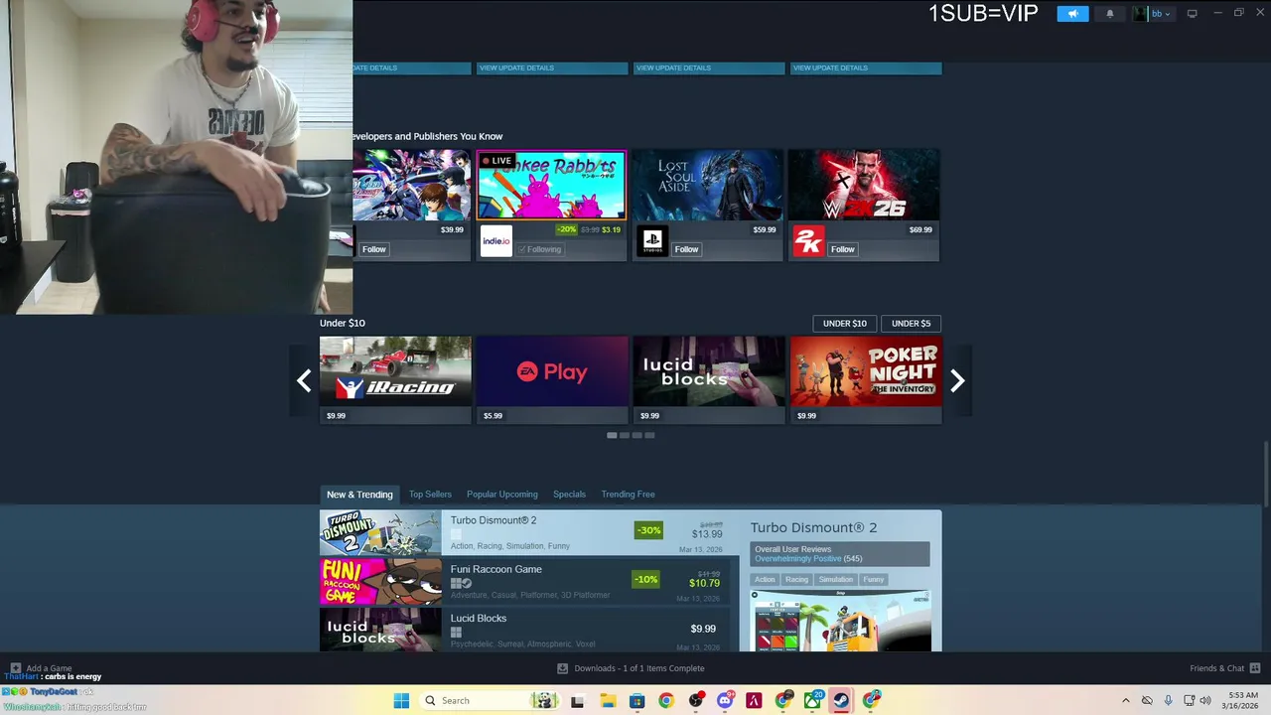Switch to the Trending Free tab
This screenshot has width=1271, height=715.
click(x=628, y=495)
